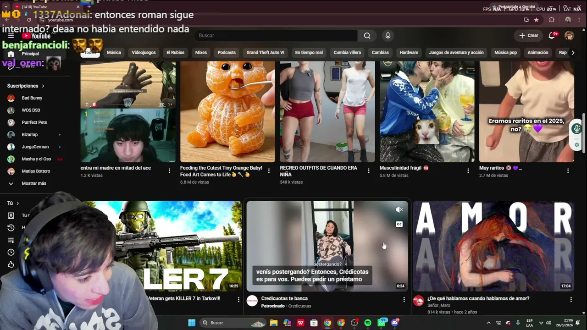Toggle the green voice assistant button
This screenshot has height=330, width=587.
tap(577, 129)
